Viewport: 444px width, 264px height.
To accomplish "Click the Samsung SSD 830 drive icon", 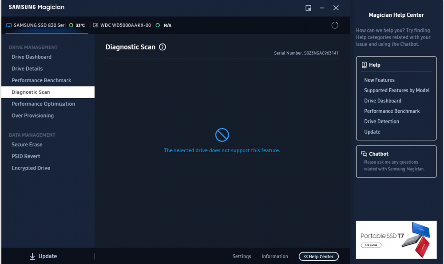I will pyautogui.click(x=9, y=25).
